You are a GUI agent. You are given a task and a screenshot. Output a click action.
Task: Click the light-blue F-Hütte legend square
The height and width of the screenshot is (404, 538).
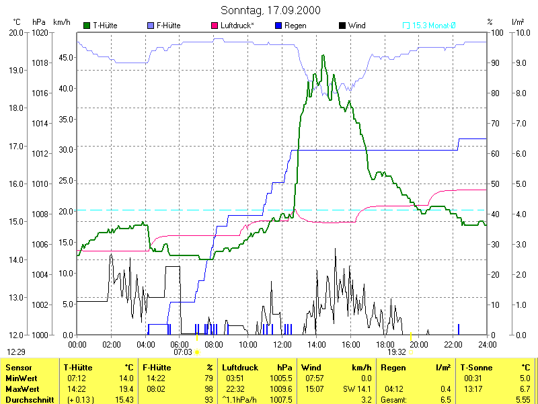[150, 26]
